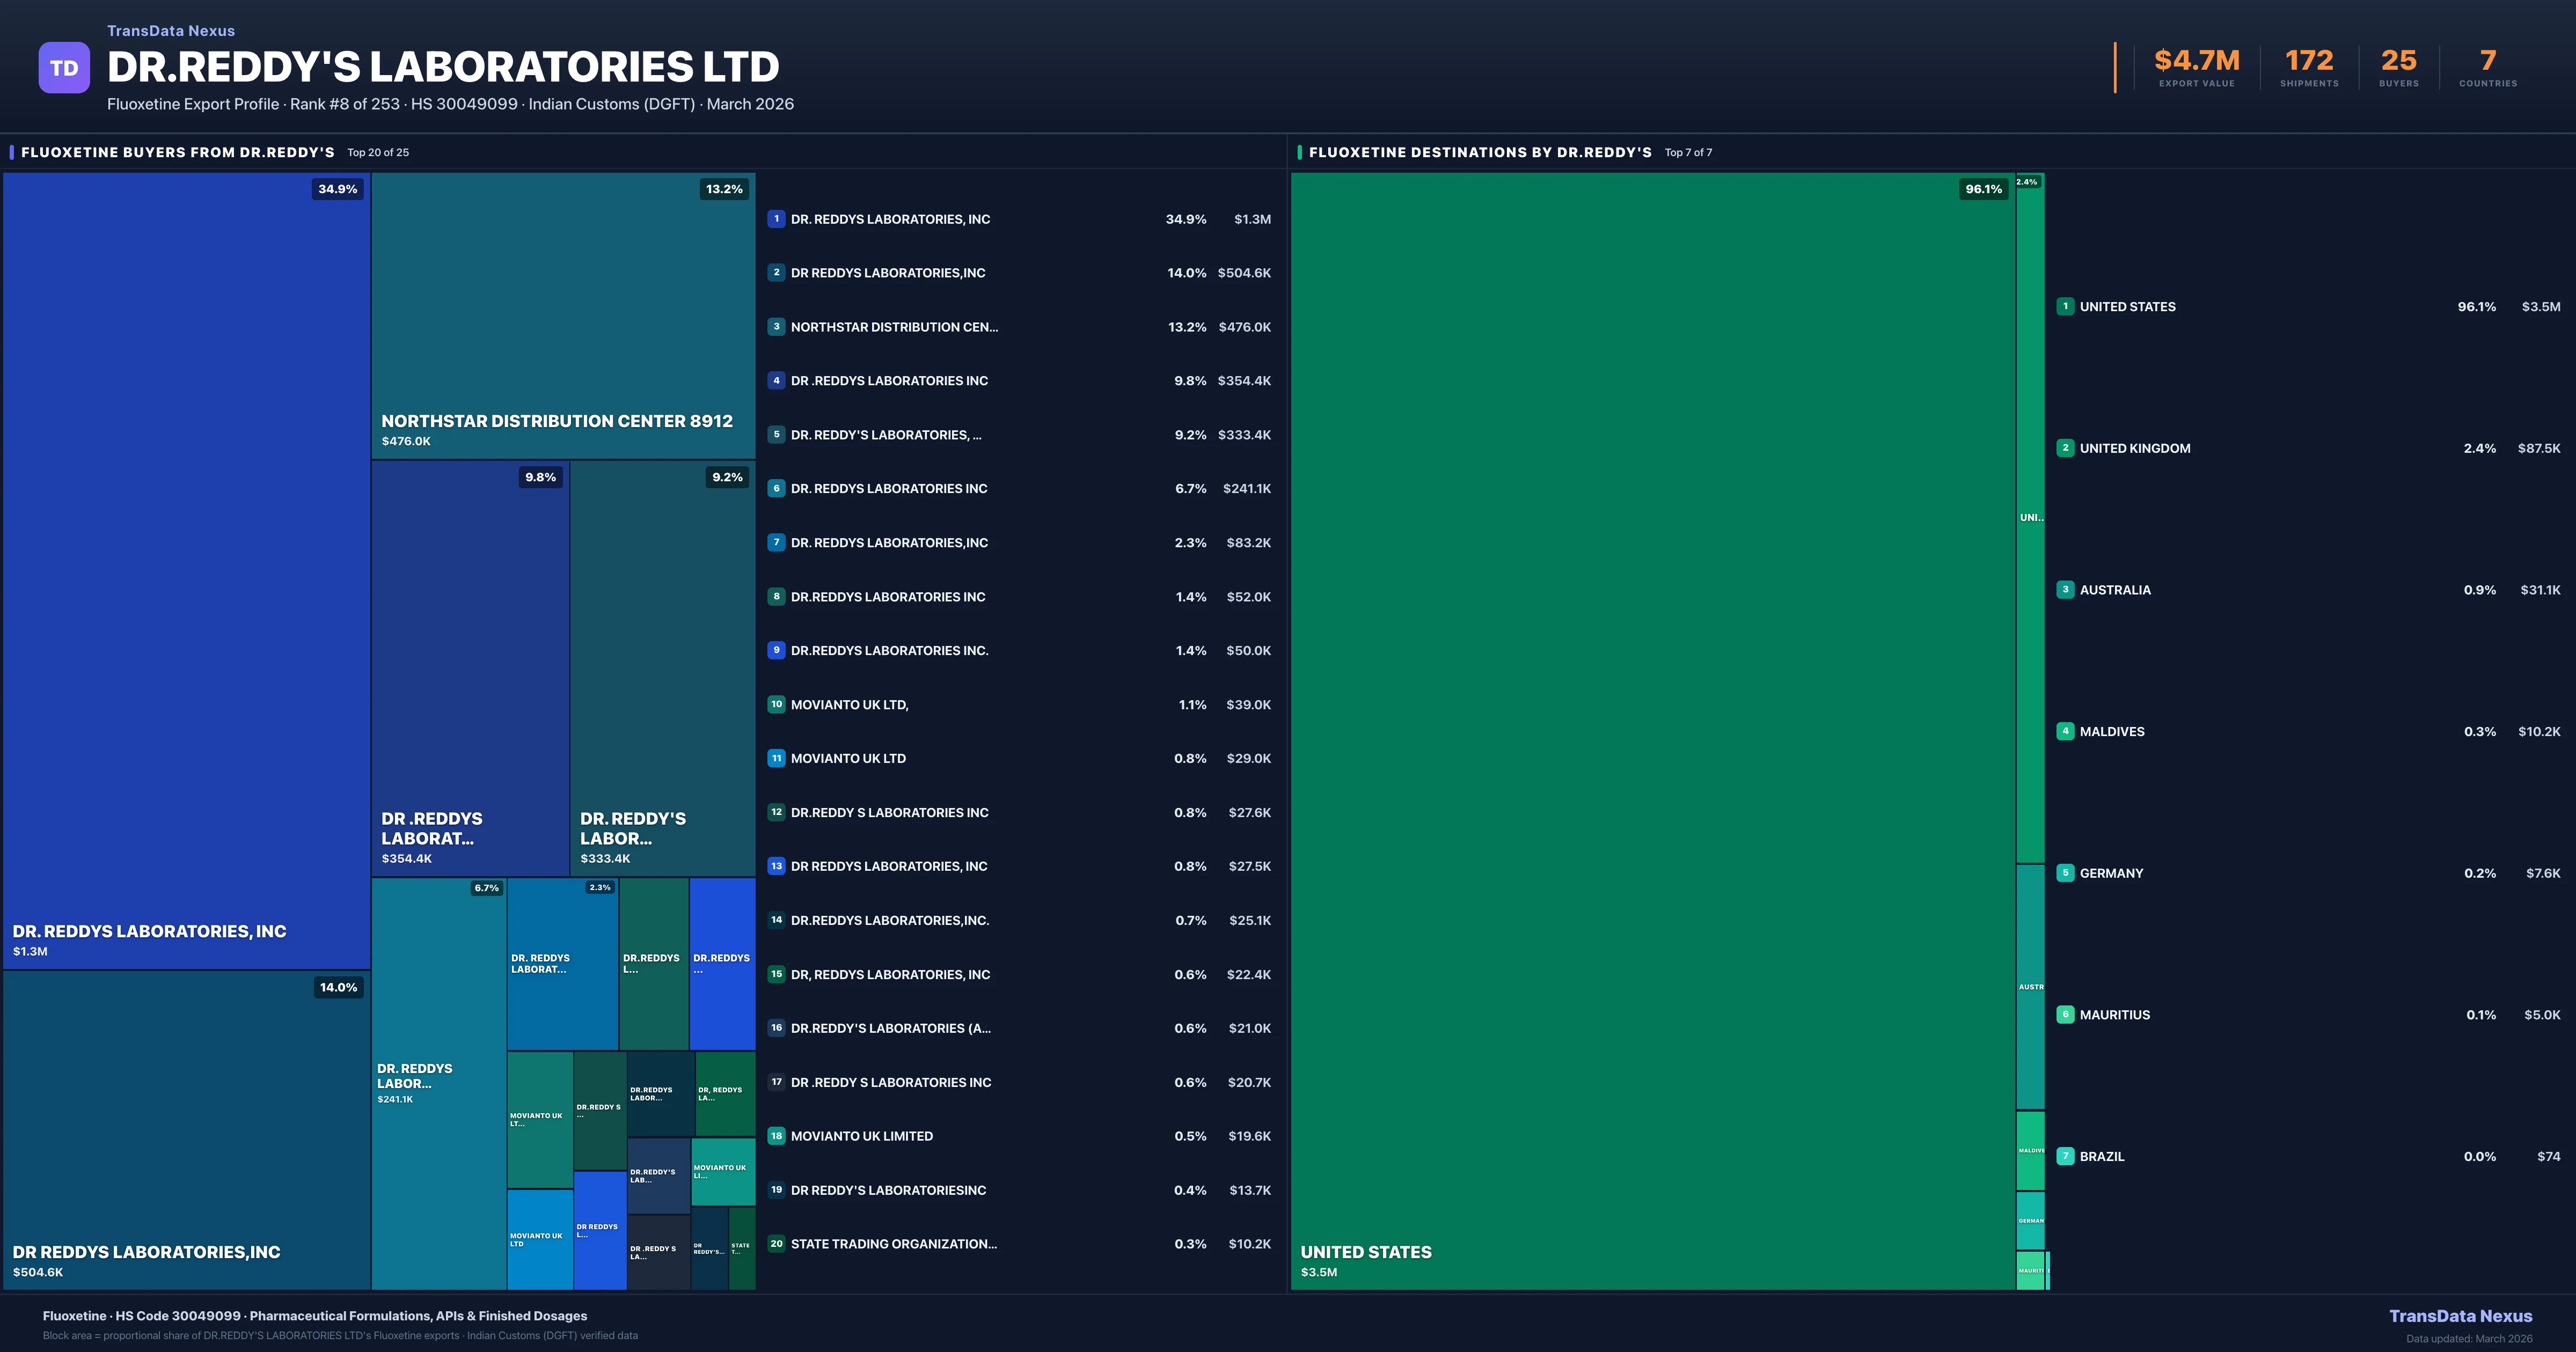Click the $504.6K DR REDDYS LABORATORIES,INC block

point(186,1130)
